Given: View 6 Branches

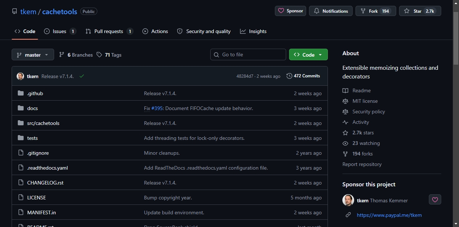Looking at the screenshot, I should 76,55.
